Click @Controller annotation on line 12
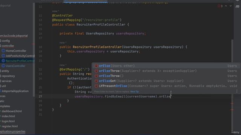Image resolution: width=241 pixels, height=135 pixels. [63, 16]
